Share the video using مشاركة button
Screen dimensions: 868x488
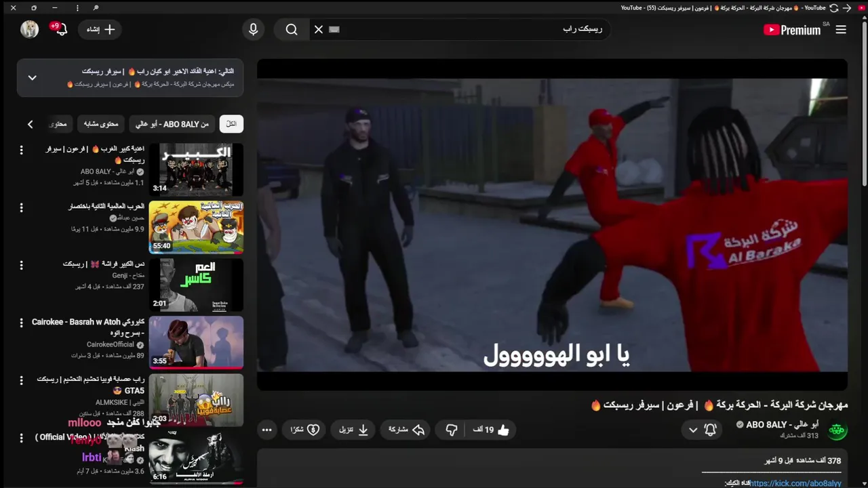(x=406, y=430)
